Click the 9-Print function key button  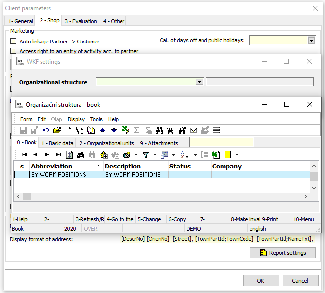pyautogui.click(x=275, y=219)
